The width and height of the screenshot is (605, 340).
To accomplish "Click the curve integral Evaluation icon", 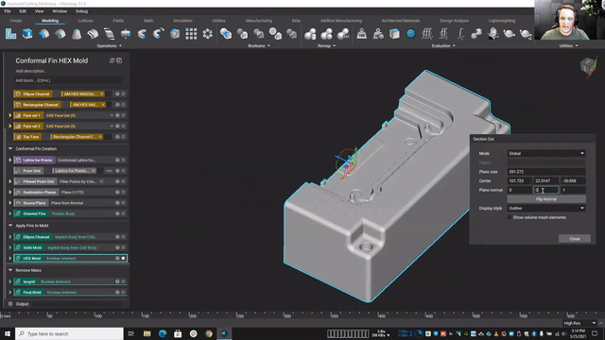I will pyautogui.click(x=460, y=34).
